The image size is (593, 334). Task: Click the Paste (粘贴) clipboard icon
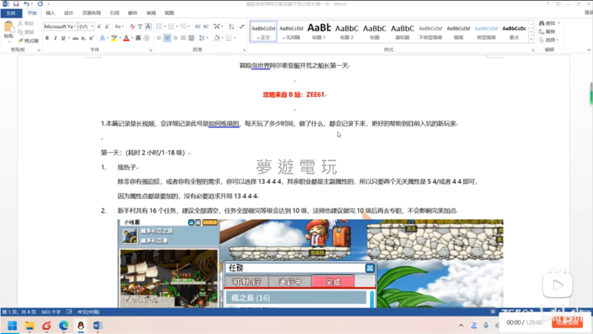(8, 29)
